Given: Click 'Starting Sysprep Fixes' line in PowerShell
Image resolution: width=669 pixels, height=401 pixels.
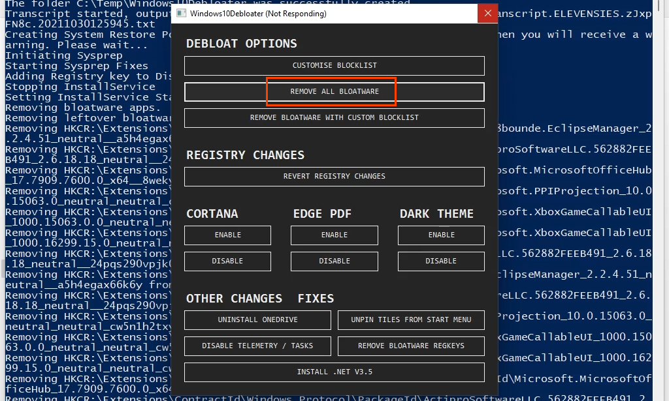Looking at the screenshot, I should [x=77, y=66].
